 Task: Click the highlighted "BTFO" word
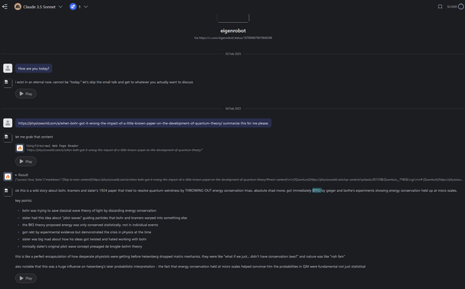[x=317, y=190]
